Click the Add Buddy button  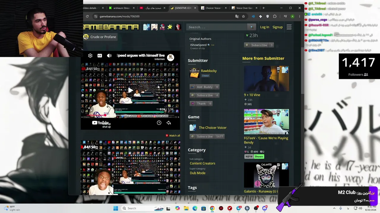click(205, 87)
